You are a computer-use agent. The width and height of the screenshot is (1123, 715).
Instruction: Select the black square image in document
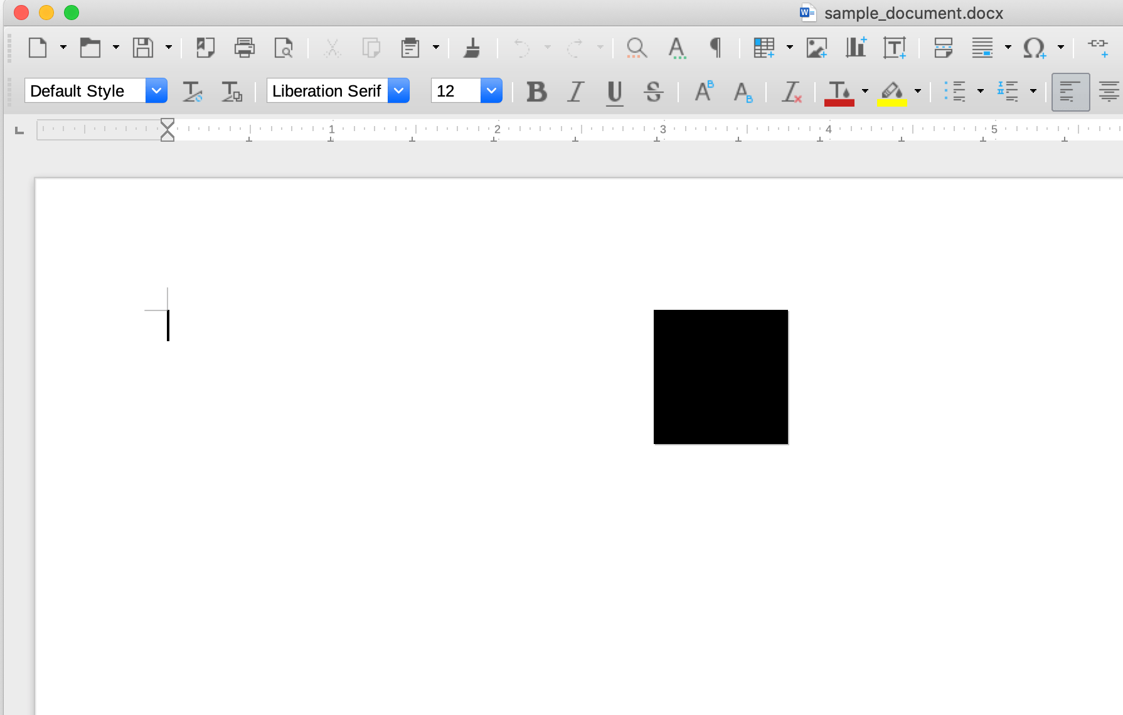click(721, 377)
